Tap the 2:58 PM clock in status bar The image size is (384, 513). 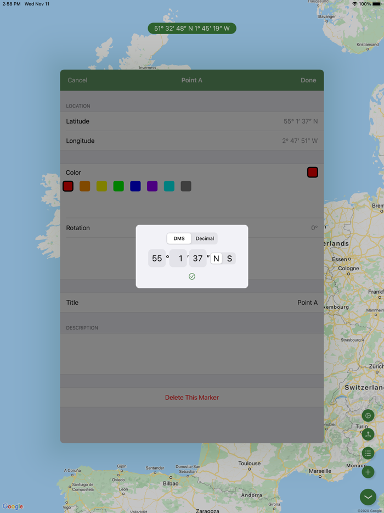(x=12, y=4)
